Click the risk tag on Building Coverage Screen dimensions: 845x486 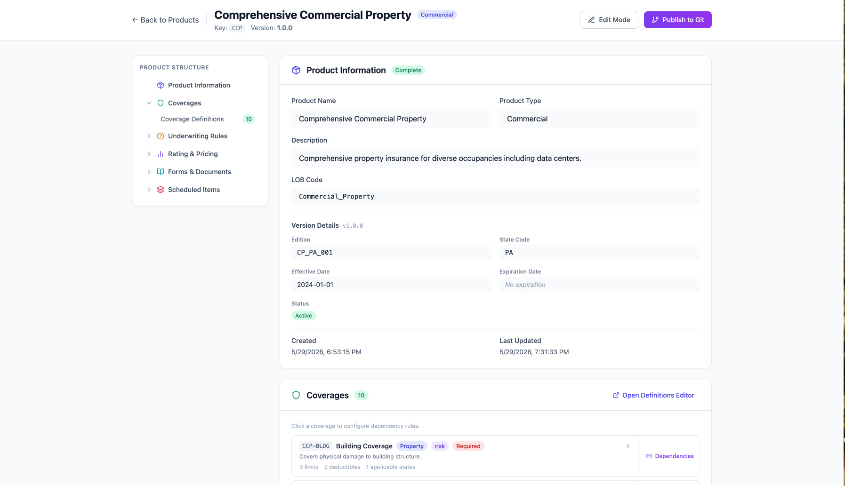440,446
